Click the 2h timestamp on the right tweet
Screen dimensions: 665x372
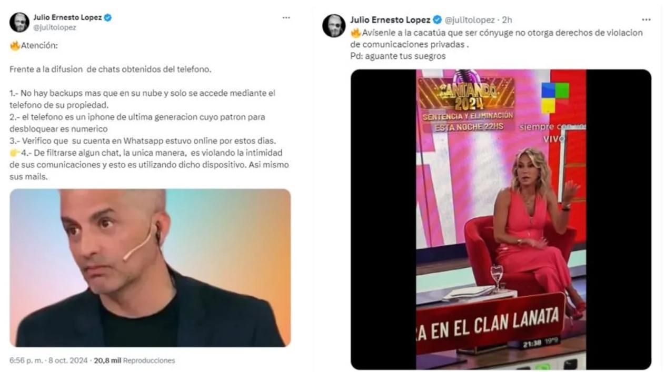(x=507, y=20)
